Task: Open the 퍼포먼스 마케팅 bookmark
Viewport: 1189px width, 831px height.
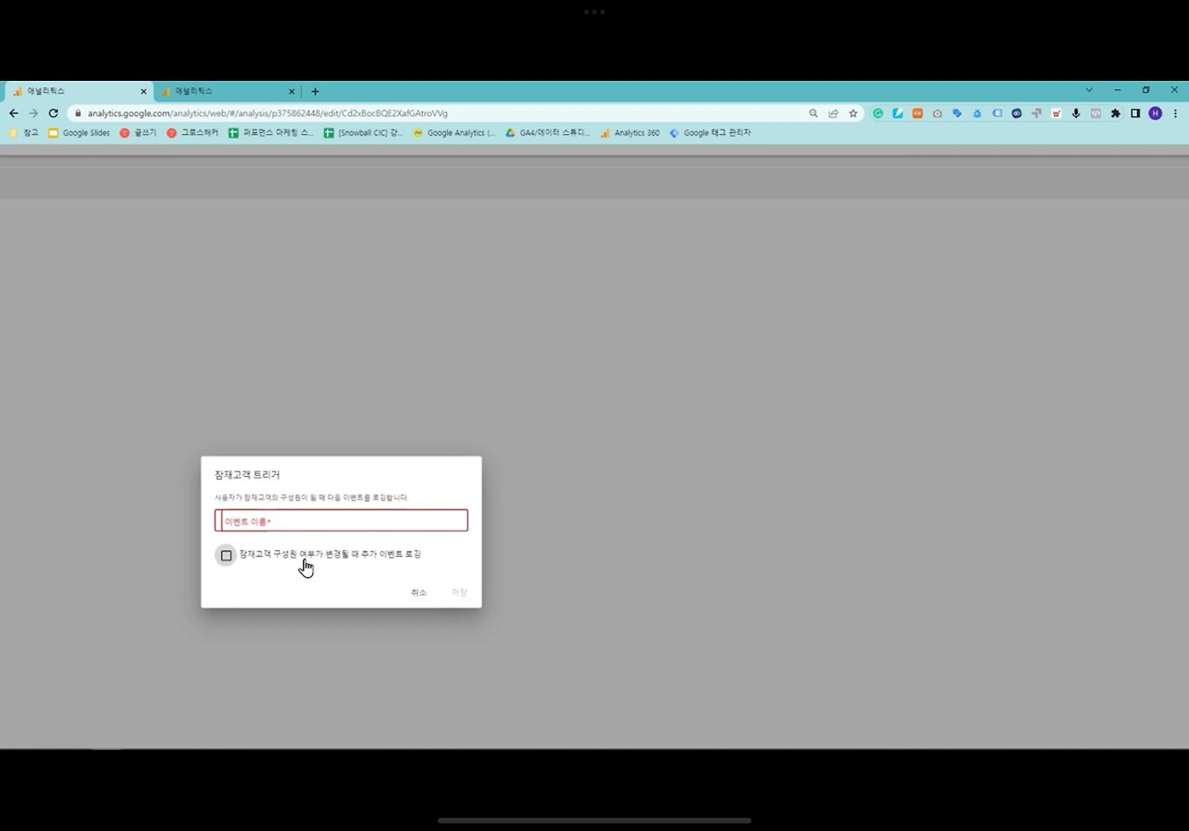Action: 271,133
